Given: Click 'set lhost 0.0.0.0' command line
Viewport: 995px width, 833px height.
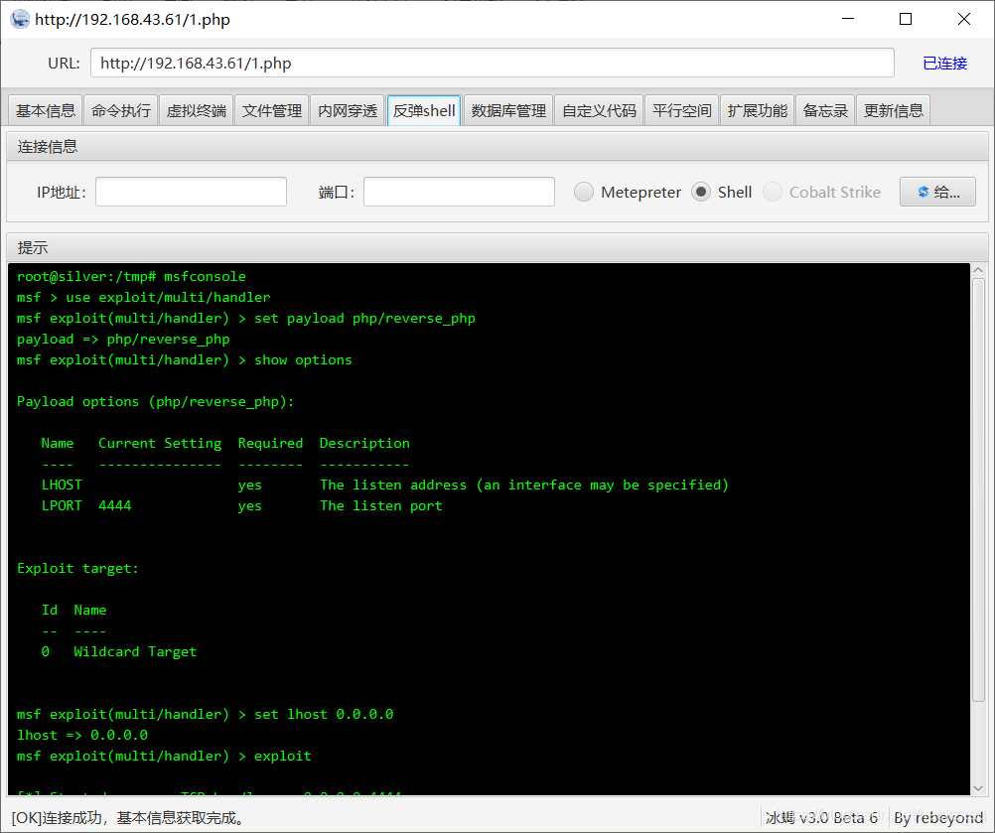Looking at the screenshot, I should [x=205, y=715].
